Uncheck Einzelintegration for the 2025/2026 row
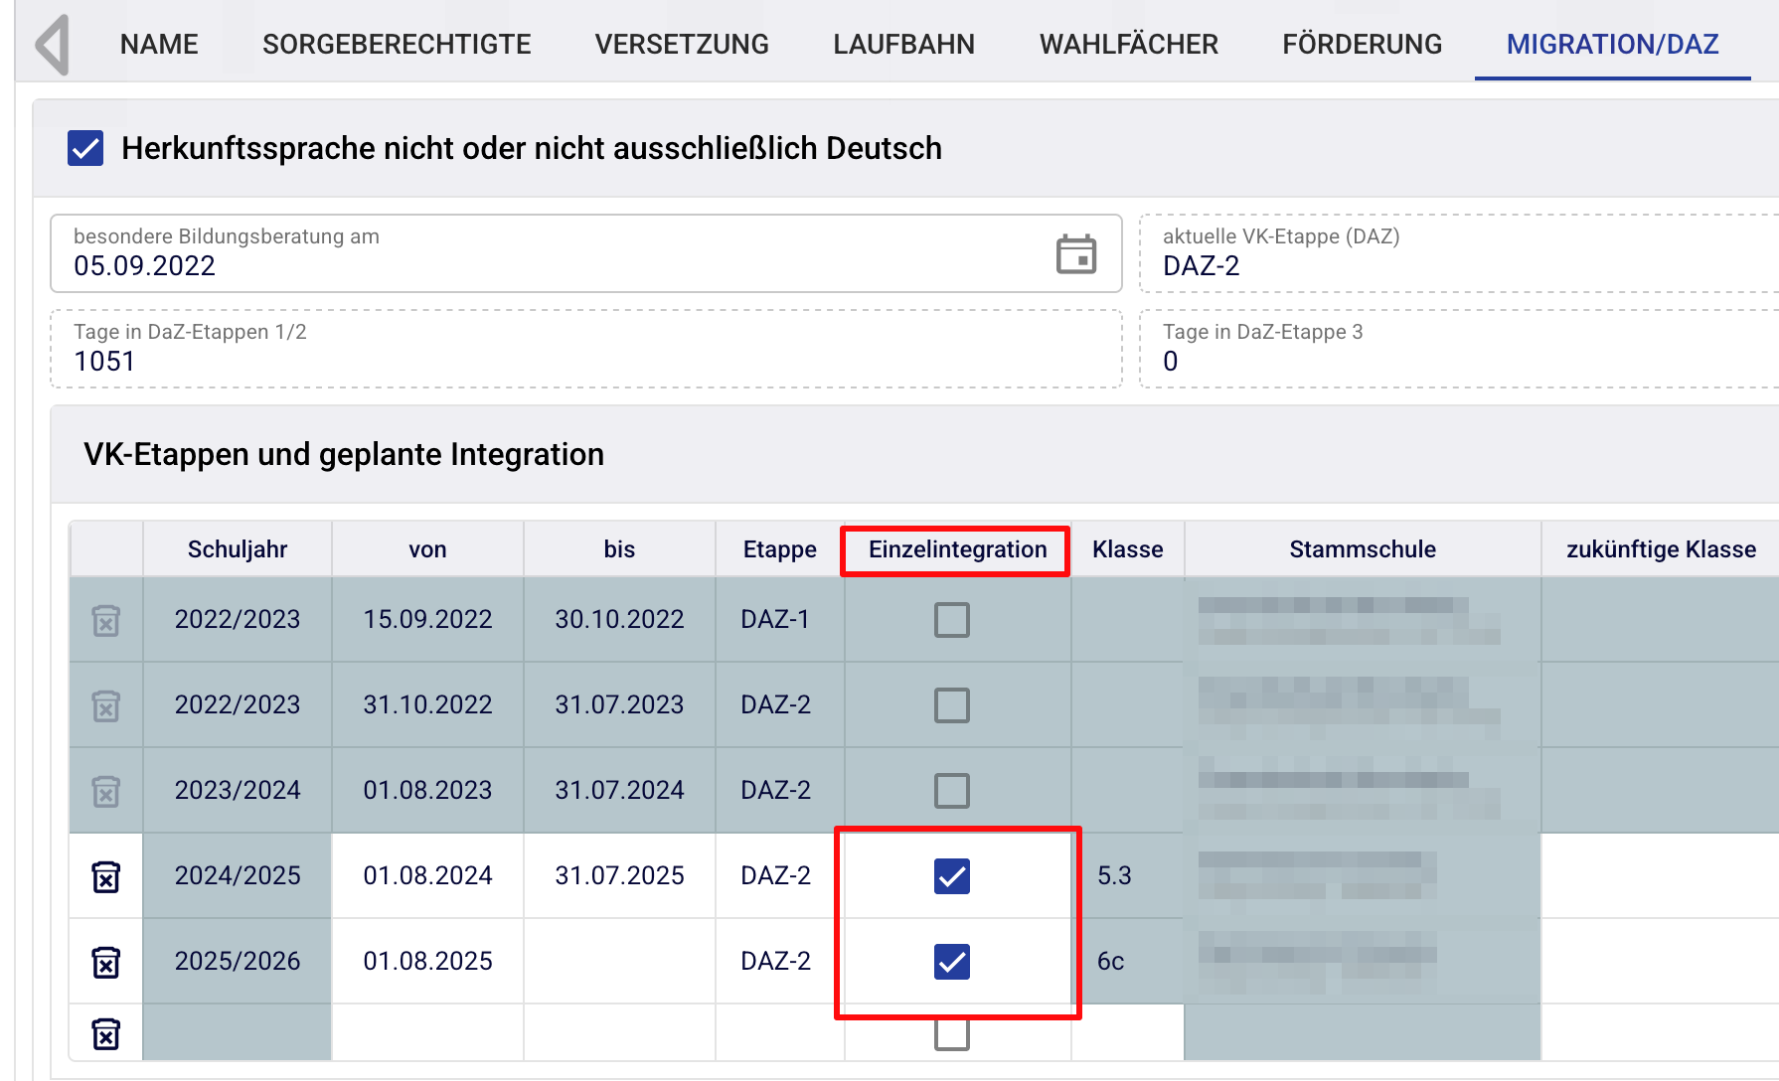Screen dimensions: 1779x1081 click(x=951, y=962)
